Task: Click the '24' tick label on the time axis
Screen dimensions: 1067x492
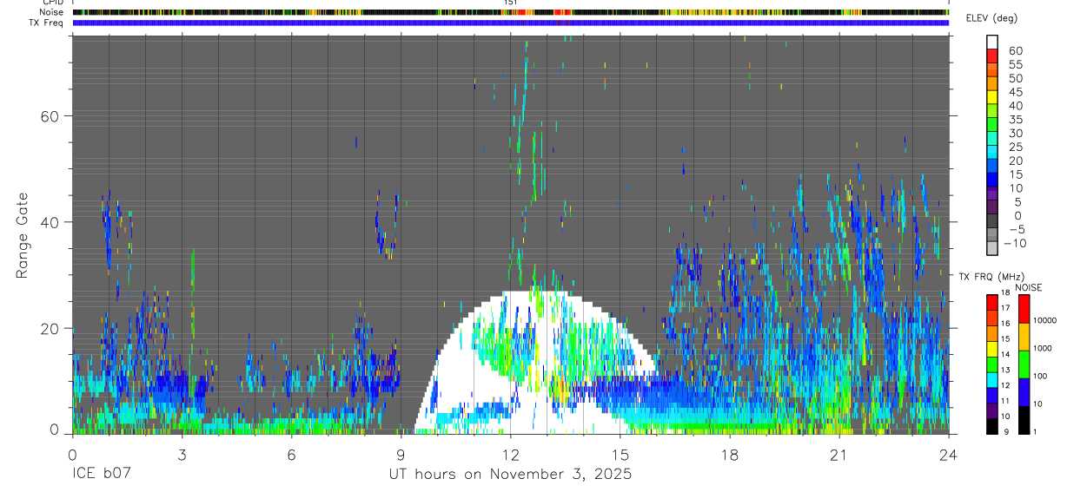Action: click(x=949, y=455)
